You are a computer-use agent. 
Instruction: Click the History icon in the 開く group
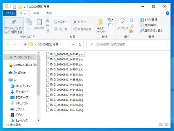pos(131,31)
